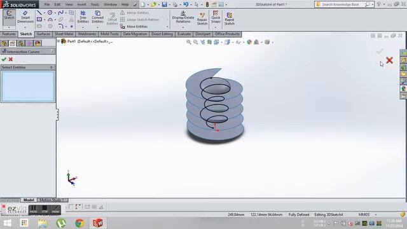407x229 pixels.
Task: Open the Convert Entities dropdown arrow
Action: coord(97,27)
